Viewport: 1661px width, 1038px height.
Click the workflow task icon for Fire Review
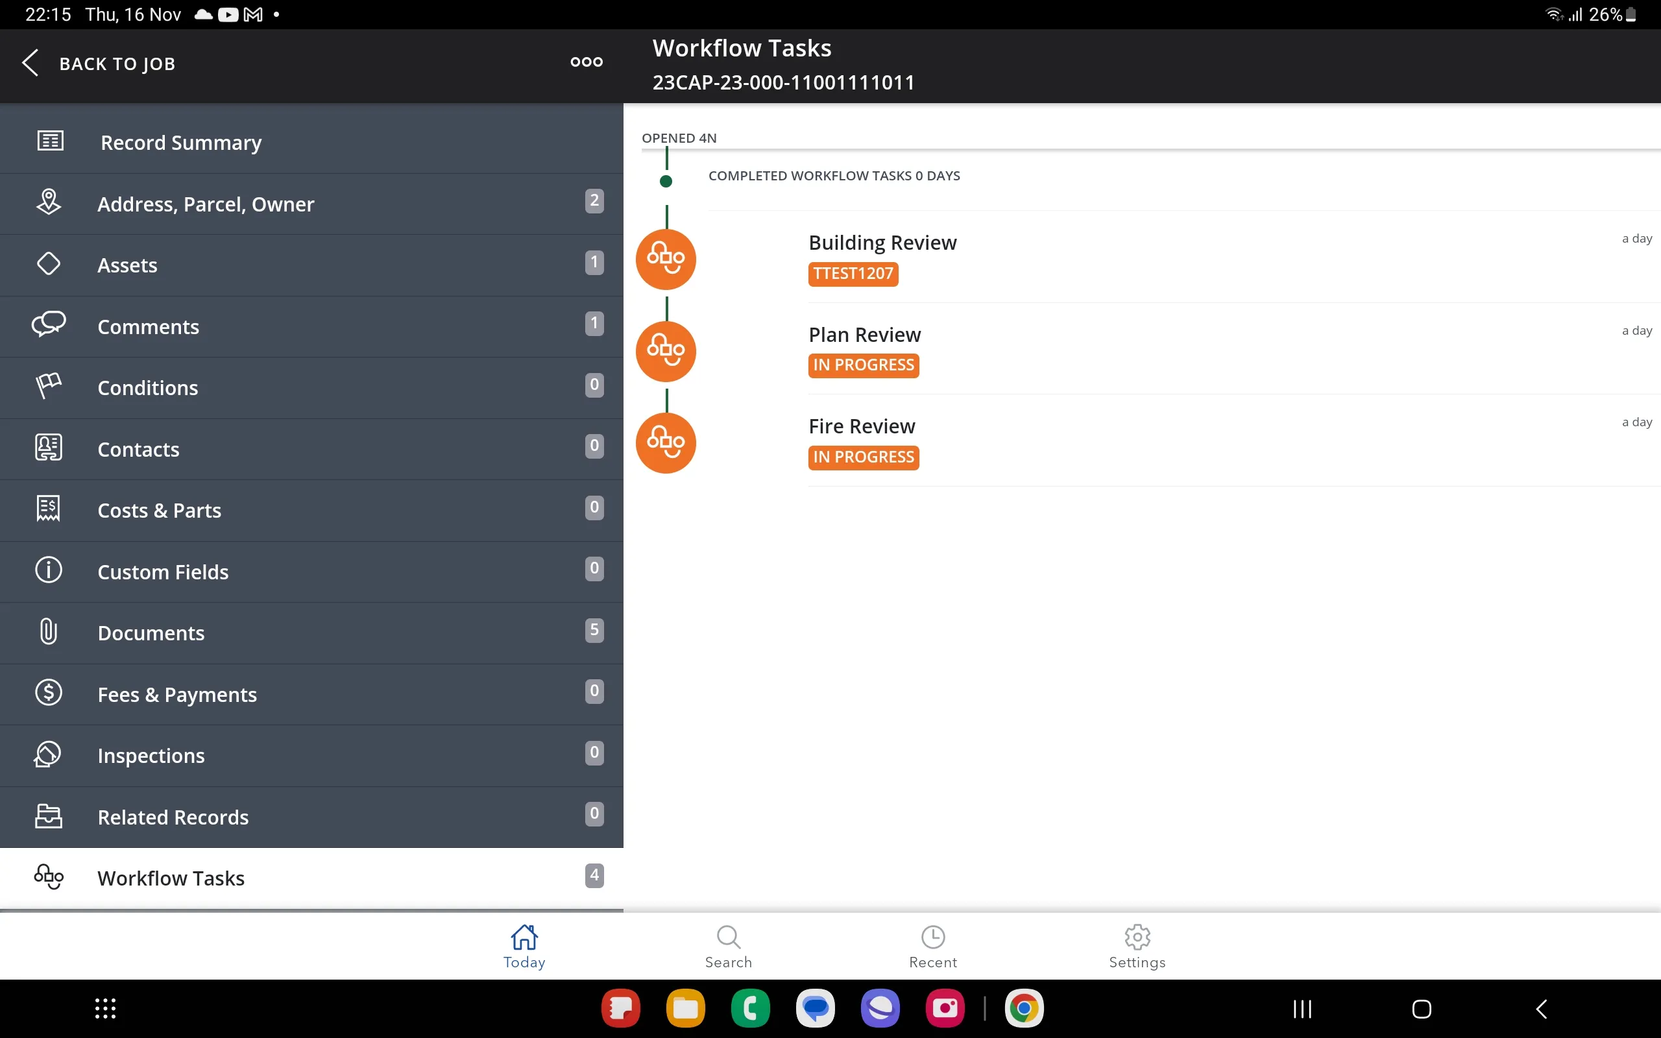(x=666, y=441)
